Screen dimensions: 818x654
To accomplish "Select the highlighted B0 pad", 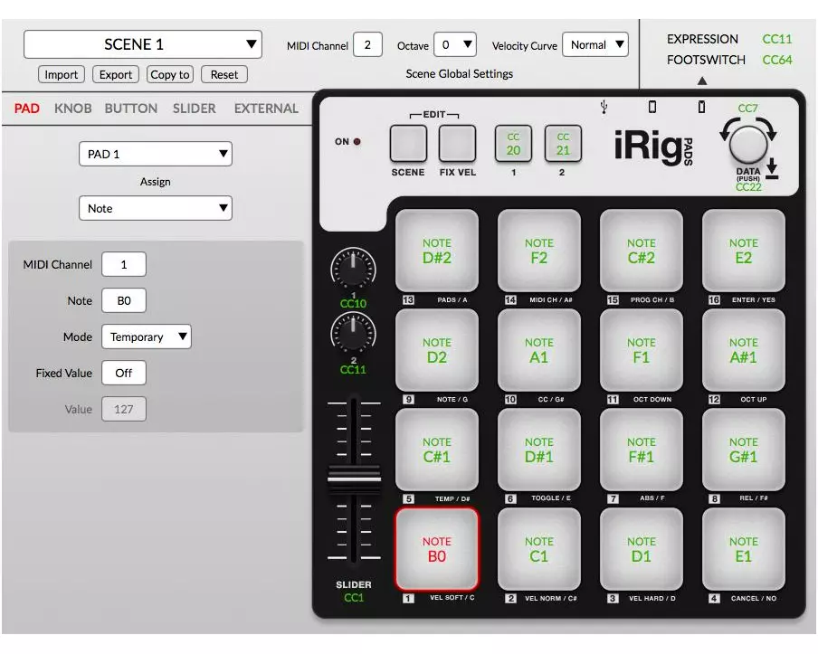I will tap(436, 548).
